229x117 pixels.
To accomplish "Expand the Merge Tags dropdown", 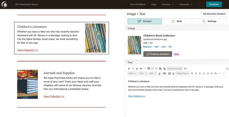I will (183, 74).
